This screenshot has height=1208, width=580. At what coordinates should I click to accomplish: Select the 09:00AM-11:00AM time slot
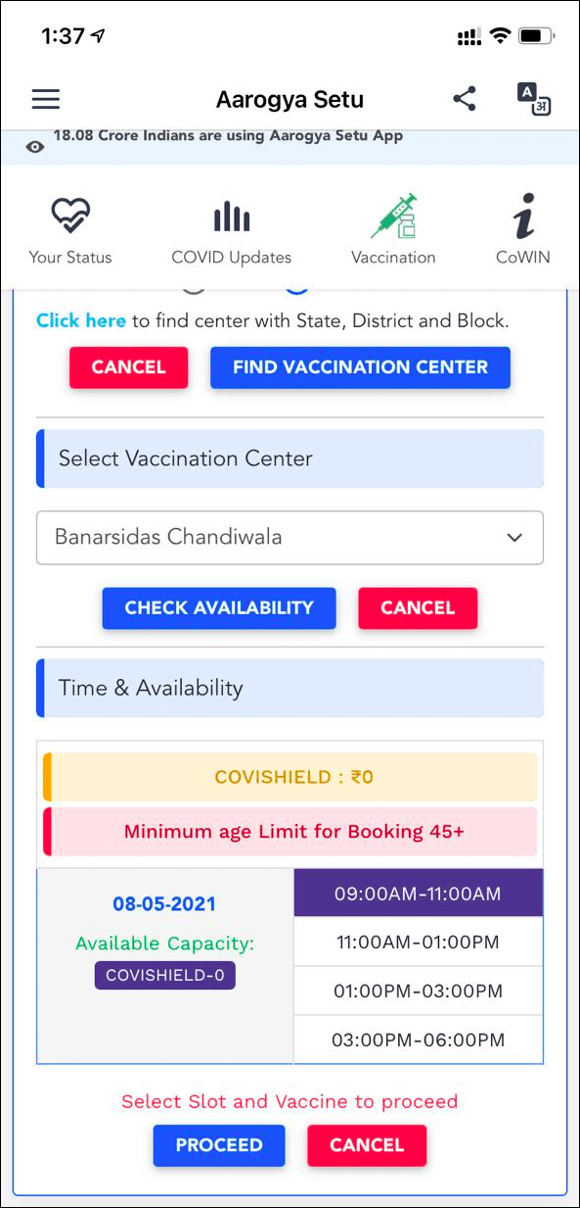click(x=418, y=894)
